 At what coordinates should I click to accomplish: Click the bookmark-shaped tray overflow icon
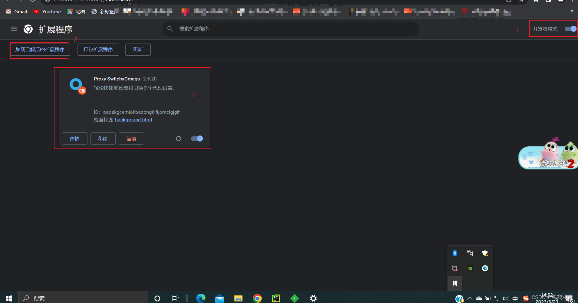(x=455, y=283)
